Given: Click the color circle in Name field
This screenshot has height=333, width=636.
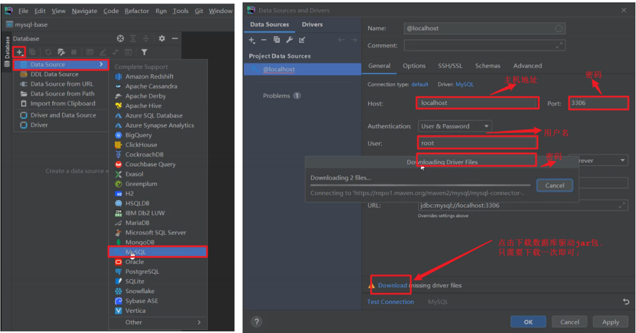Looking at the screenshot, I should 559,28.
